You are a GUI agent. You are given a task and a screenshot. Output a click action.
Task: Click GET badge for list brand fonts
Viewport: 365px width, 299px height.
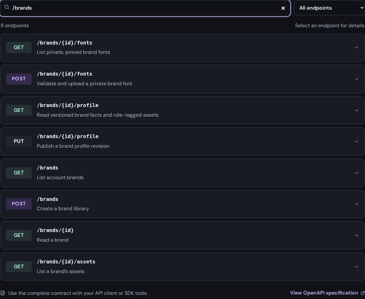pyautogui.click(x=19, y=47)
